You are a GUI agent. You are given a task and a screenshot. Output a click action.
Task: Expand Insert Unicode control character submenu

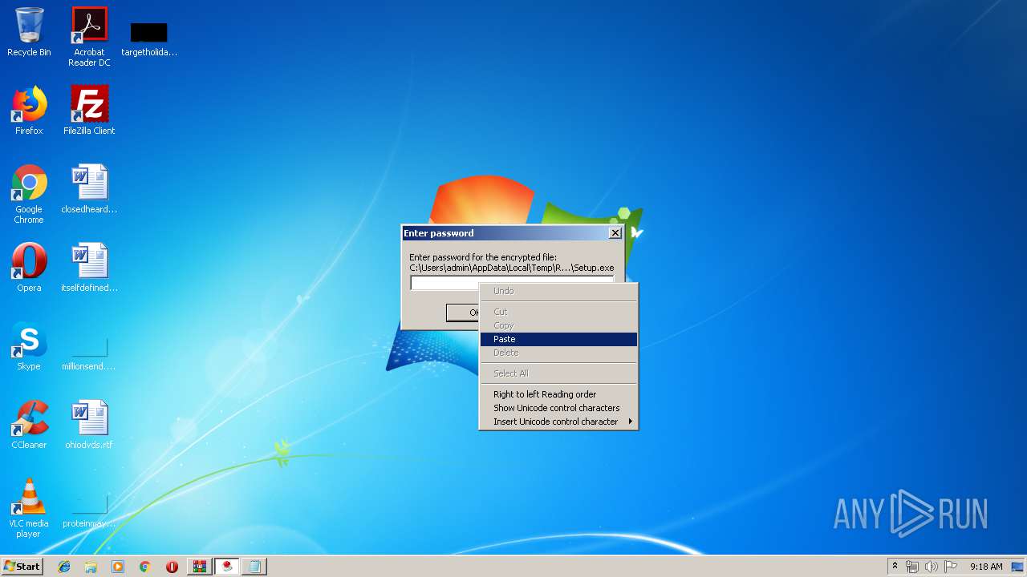point(558,422)
